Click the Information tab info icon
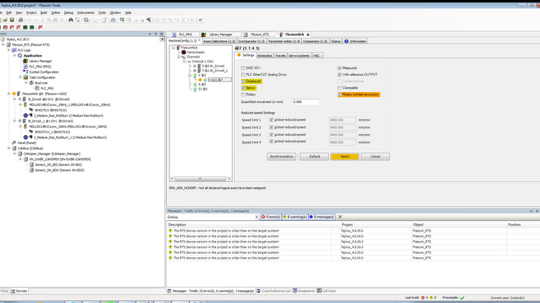The width and height of the screenshot is (540, 303). pos(346,41)
